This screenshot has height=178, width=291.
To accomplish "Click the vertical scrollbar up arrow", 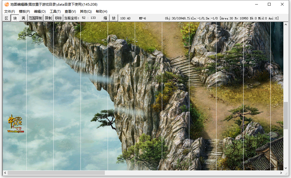I will click(x=286, y=25).
